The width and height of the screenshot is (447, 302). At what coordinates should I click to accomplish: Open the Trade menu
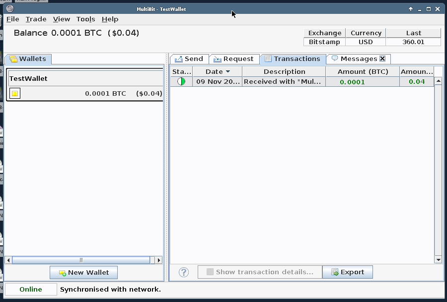[36, 19]
